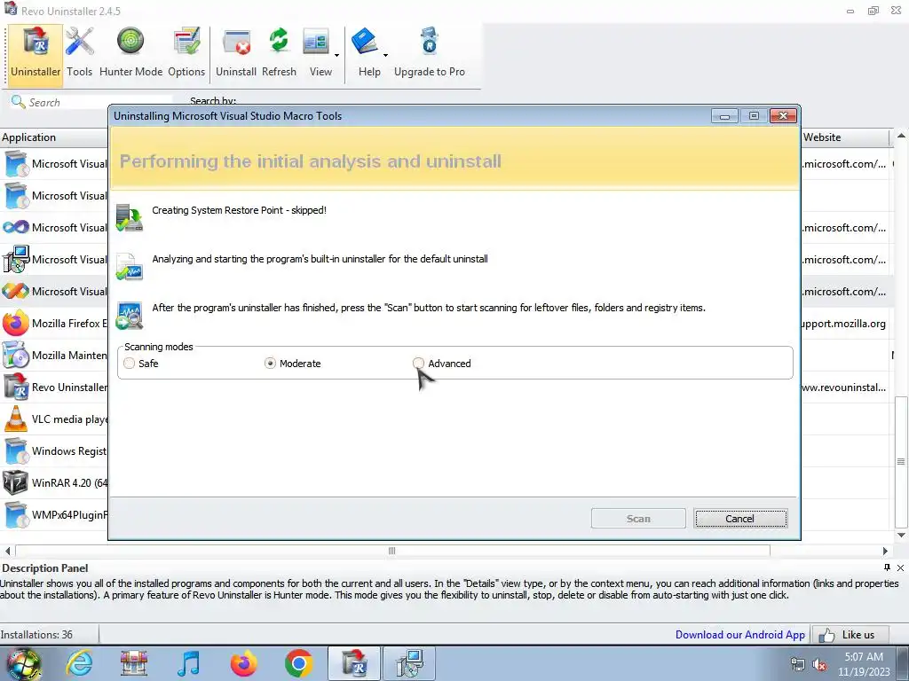Screen dimensions: 909x681
Task: Close the Description Panel
Action: point(900,567)
